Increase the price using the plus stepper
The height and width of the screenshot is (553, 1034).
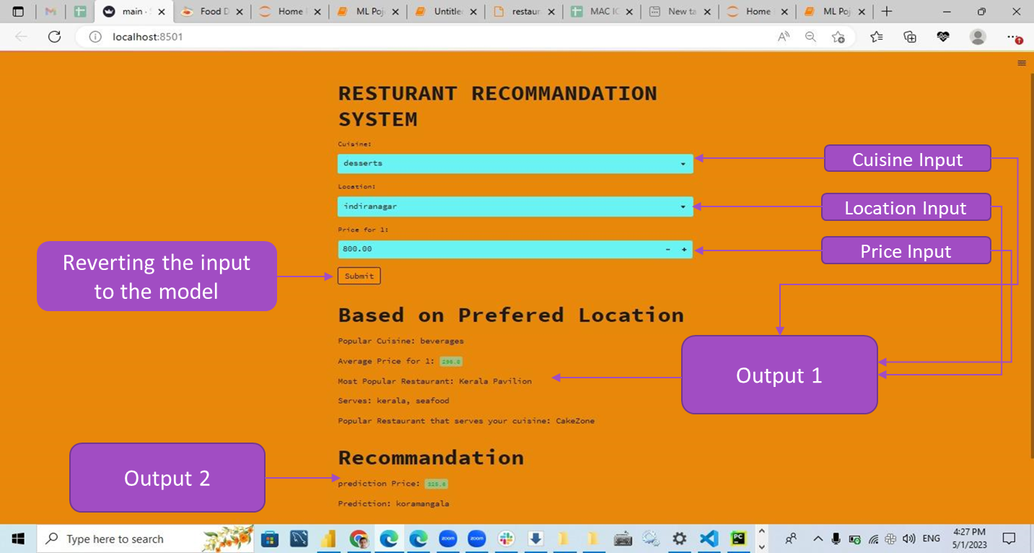click(x=683, y=249)
